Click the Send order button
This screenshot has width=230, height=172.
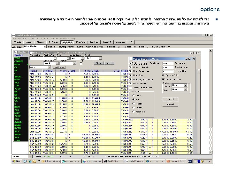coord(99,63)
